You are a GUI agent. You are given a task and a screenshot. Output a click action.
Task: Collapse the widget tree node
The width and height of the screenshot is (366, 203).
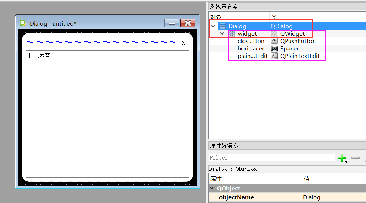222,34
